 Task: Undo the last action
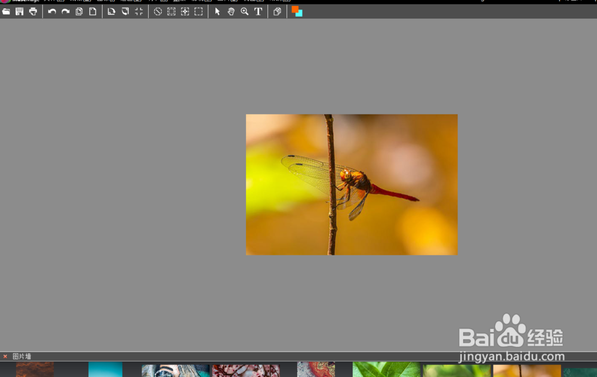(52, 11)
